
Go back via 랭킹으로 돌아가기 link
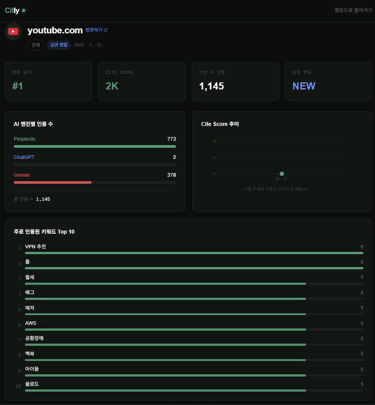click(353, 10)
